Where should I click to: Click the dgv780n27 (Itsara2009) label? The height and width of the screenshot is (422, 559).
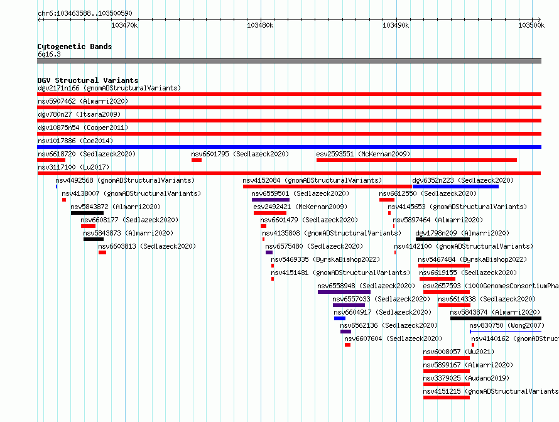(79, 114)
